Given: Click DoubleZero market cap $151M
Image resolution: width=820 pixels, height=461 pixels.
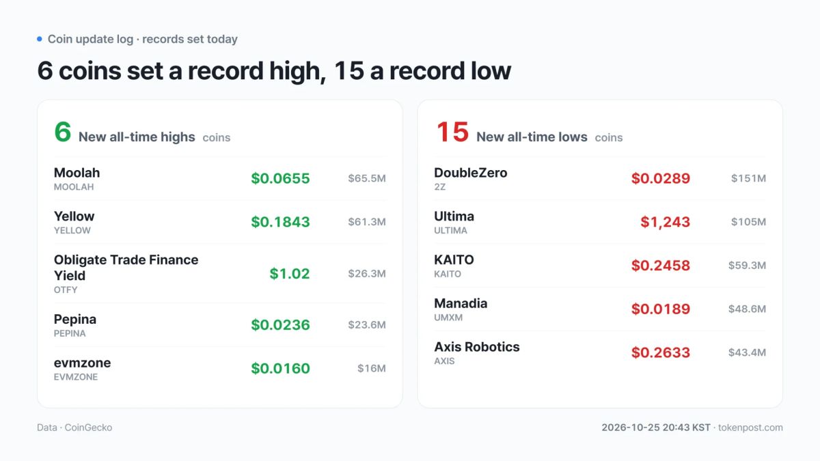Looking at the screenshot, I should (x=748, y=178).
